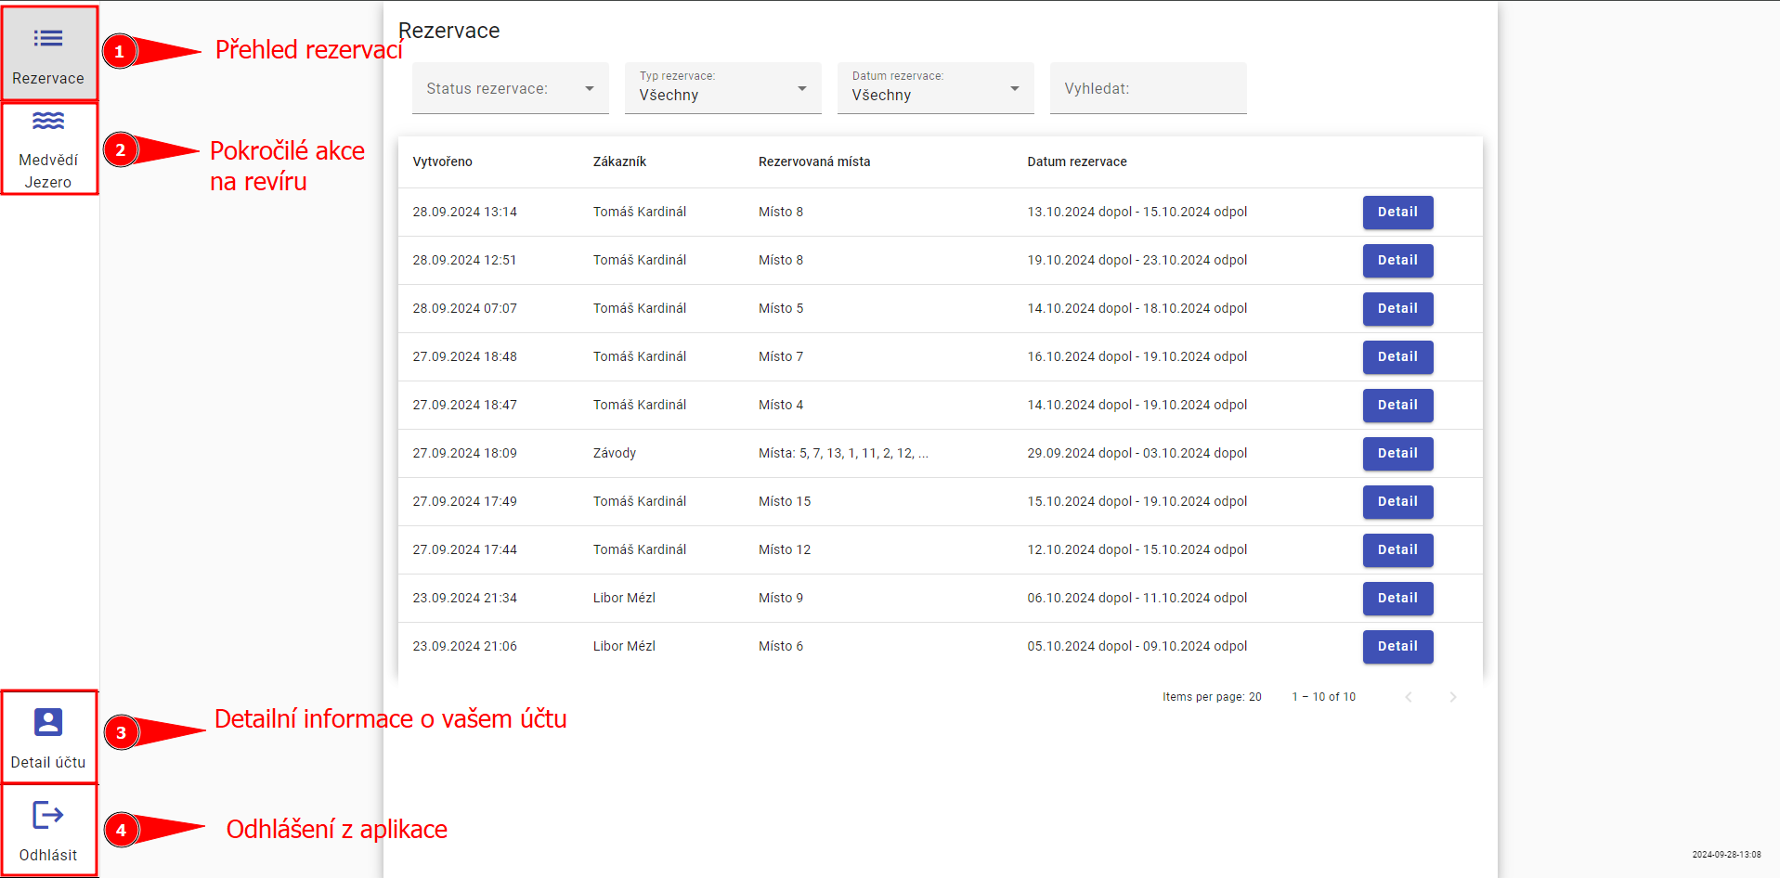Open Detail účtu account icon
Image resolution: width=1780 pixels, height=878 pixels.
[48, 722]
